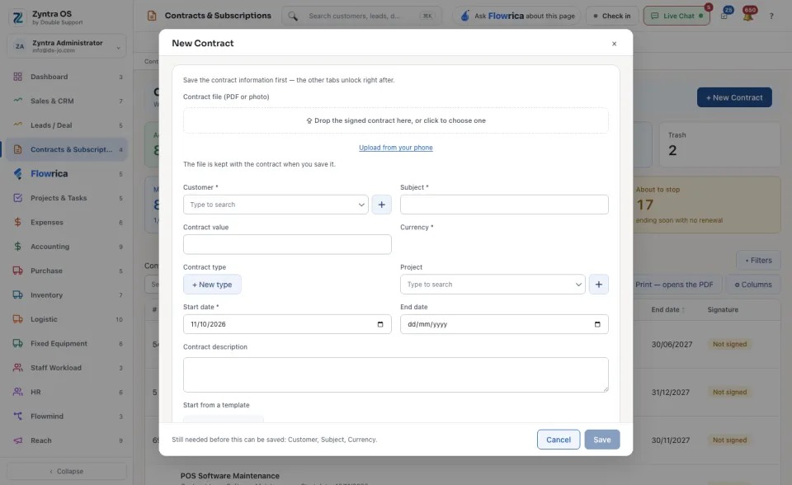Open the notifications bell icon
The image size is (792, 485).
pyautogui.click(x=748, y=16)
